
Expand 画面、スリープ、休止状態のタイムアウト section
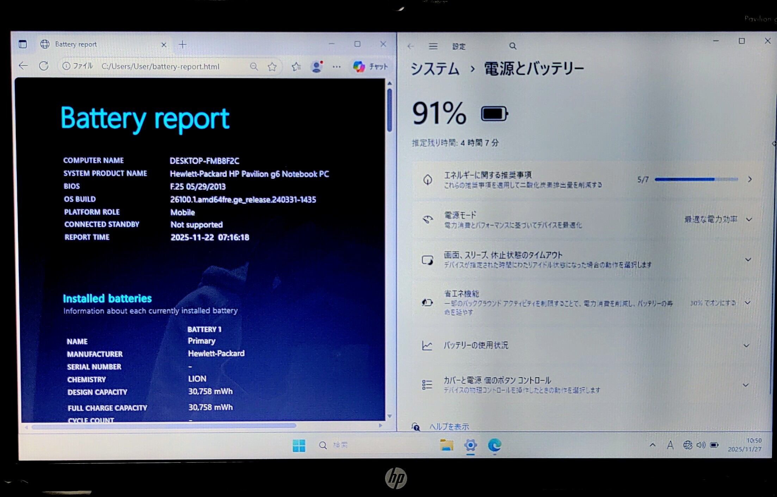click(748, 260)
